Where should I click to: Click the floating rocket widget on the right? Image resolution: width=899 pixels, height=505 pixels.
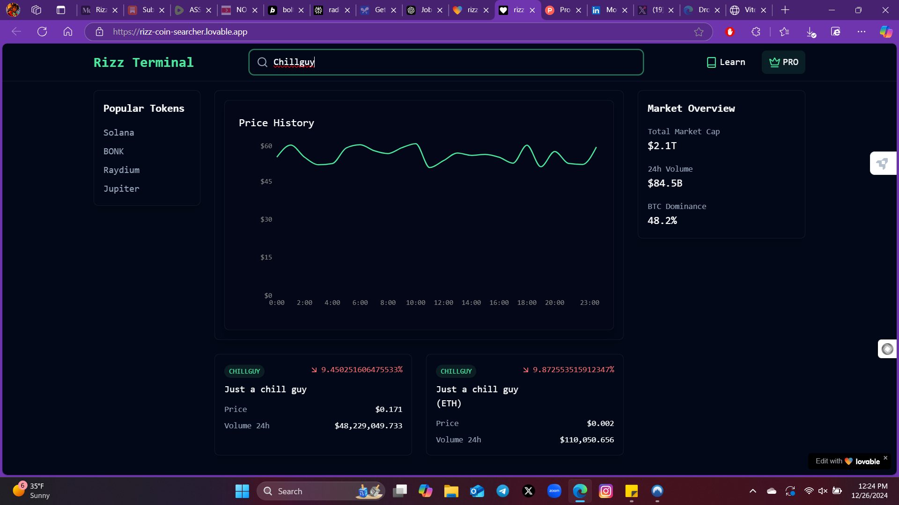883,163
